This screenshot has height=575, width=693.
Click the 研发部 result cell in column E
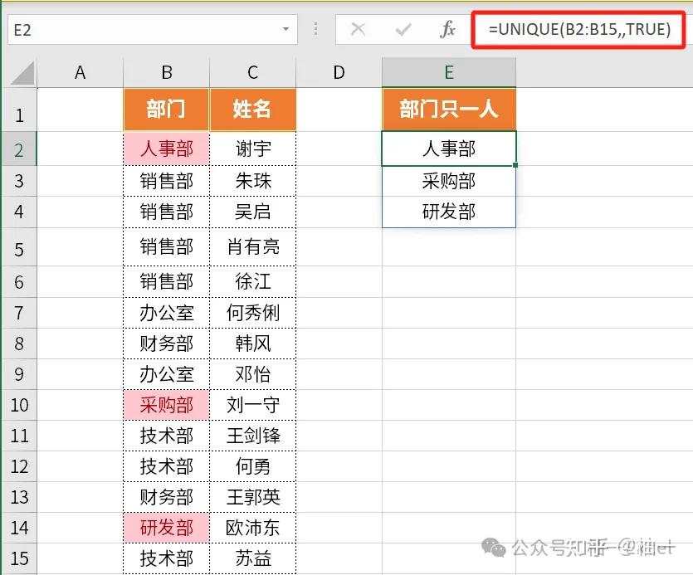tap(448, 212)
